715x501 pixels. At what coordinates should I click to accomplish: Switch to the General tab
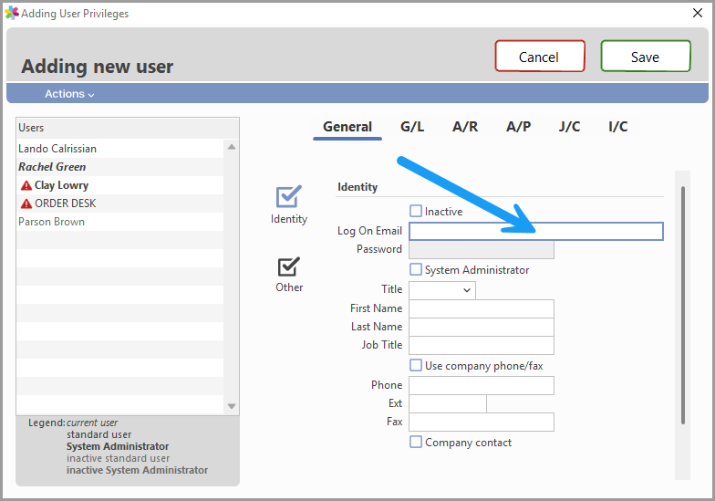click(347, 127)
